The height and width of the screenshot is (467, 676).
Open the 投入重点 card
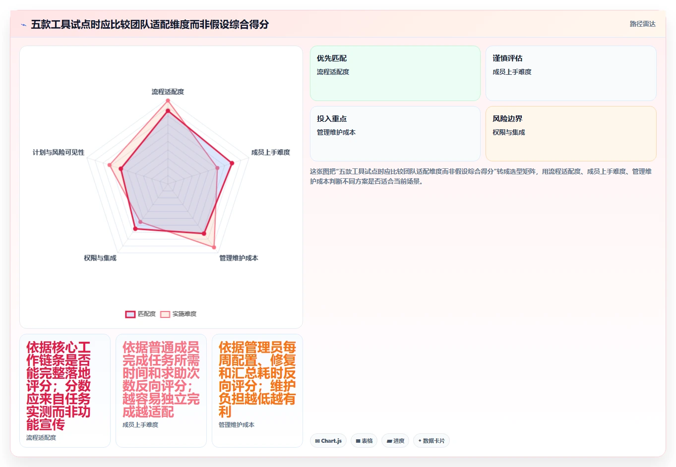point(395,134)
